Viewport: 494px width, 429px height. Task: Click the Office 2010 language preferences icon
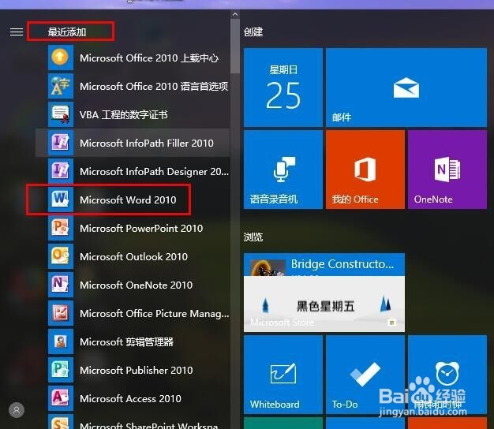click(61, 86)
